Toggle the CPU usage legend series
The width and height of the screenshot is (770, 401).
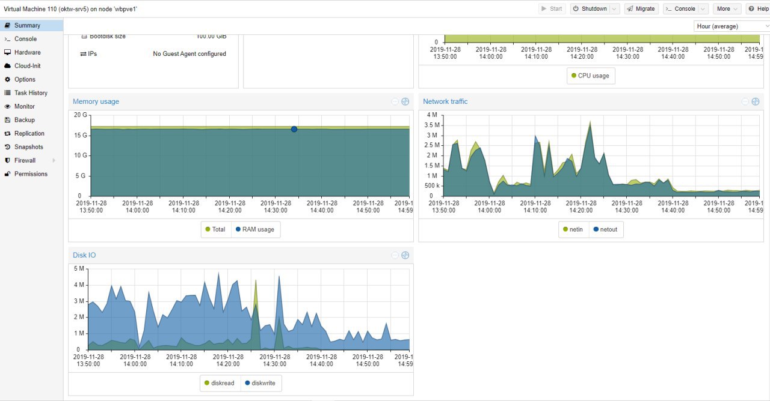tap(590, 76)
